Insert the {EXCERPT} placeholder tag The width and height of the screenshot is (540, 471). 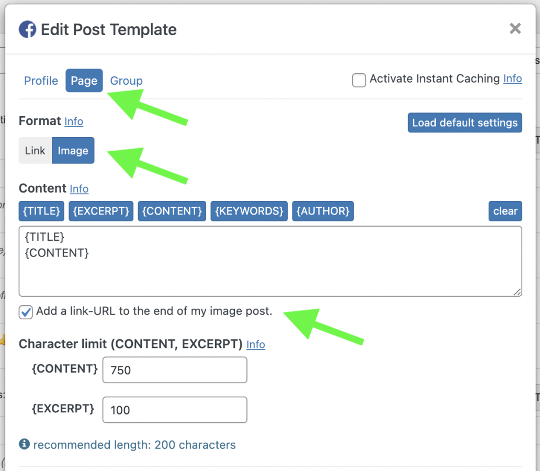click(101, 211)
